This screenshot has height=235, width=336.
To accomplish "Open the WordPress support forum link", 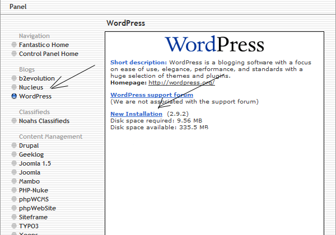I will pyautogui.click(x=152, y=95).
